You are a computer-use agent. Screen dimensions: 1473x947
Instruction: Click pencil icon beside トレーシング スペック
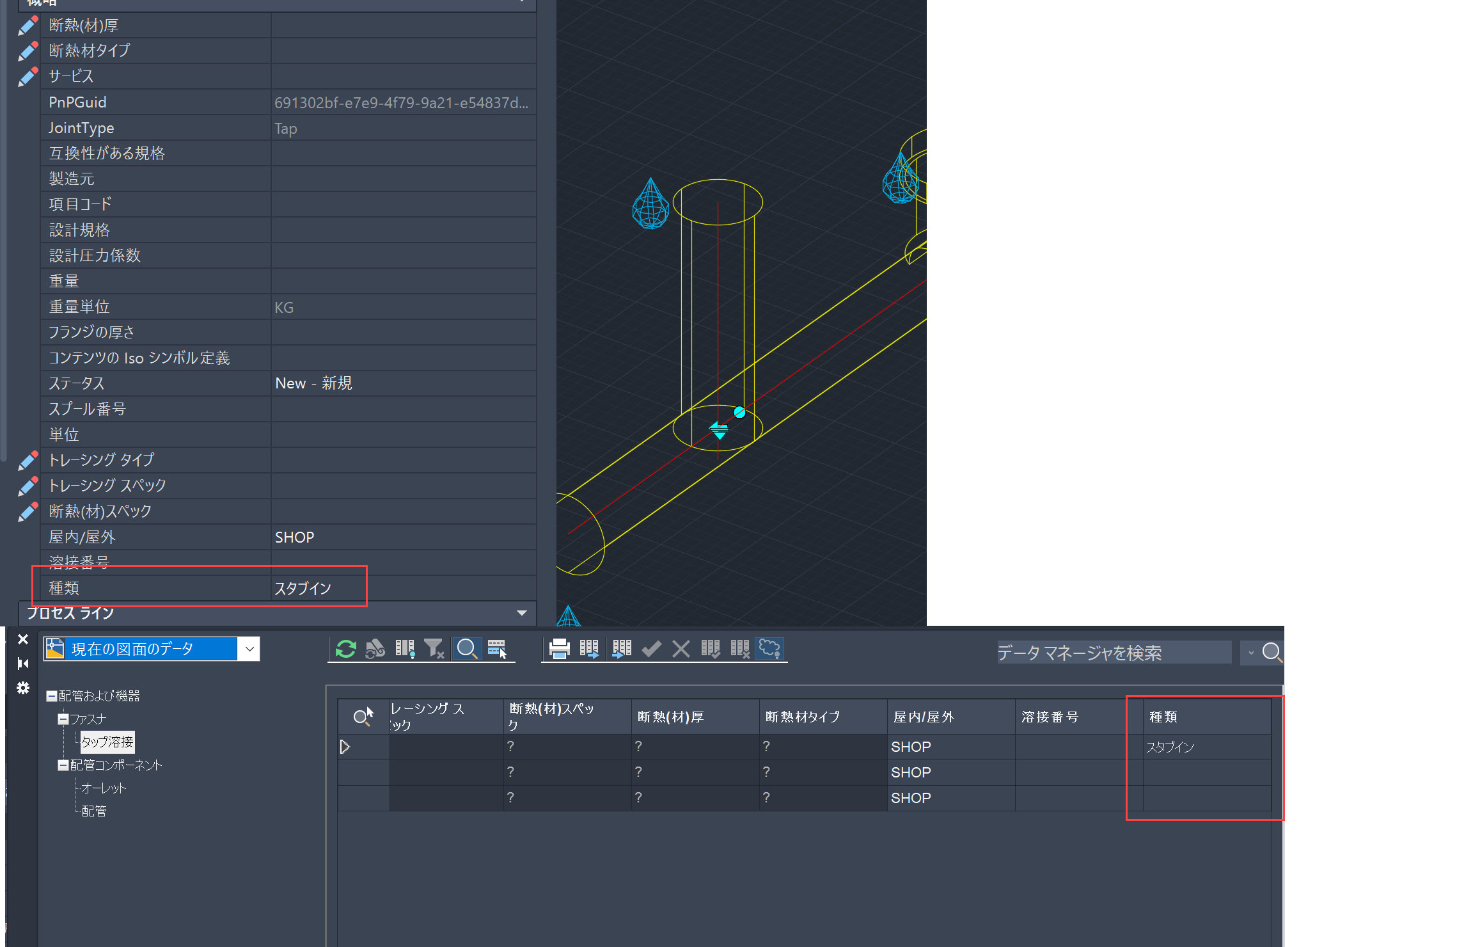(x=28, y=486)
